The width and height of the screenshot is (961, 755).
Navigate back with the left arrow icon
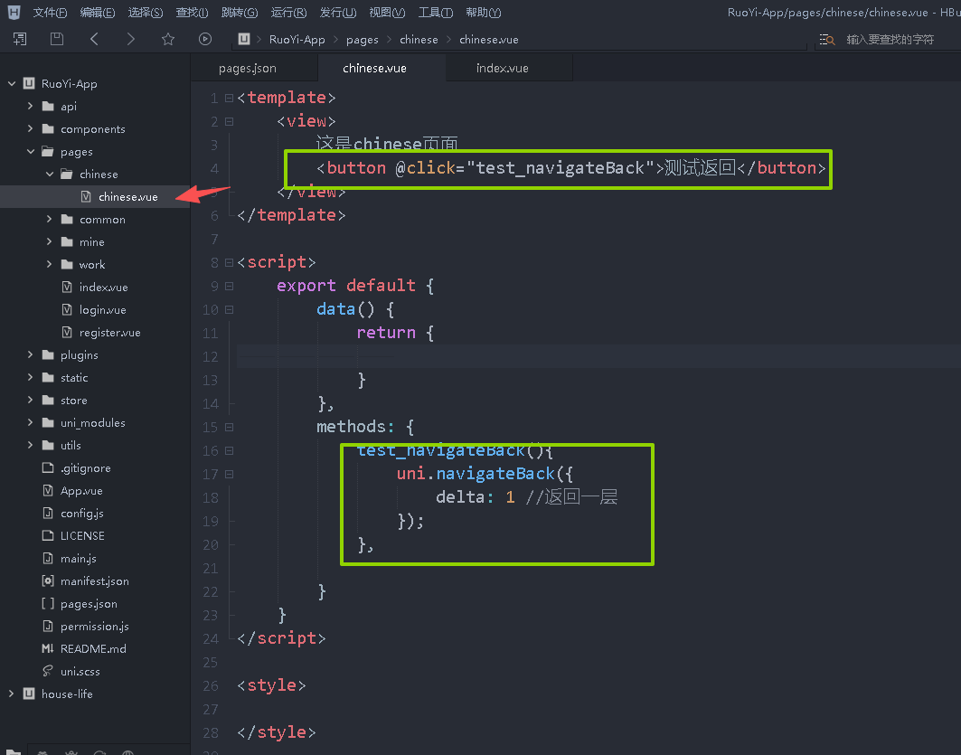point(95,39)
